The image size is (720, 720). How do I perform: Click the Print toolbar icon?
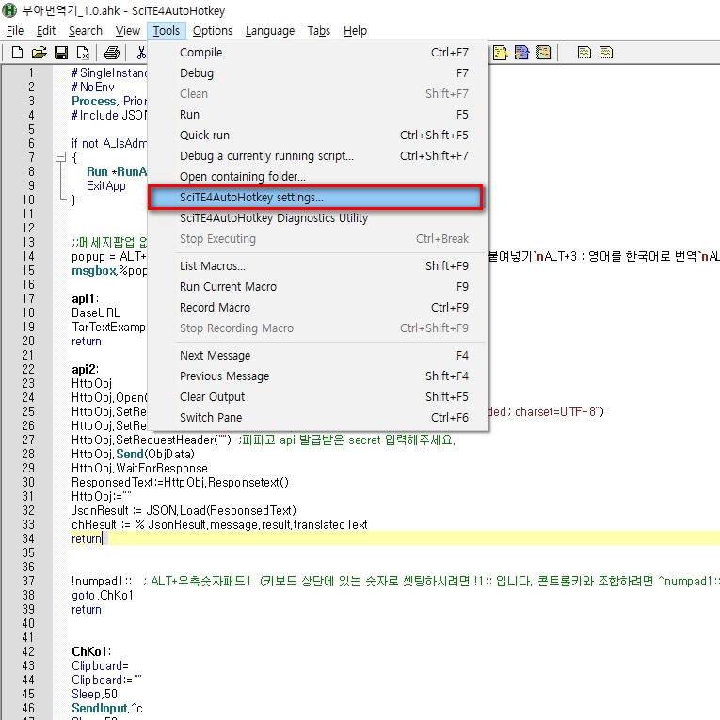pos(112,53)
